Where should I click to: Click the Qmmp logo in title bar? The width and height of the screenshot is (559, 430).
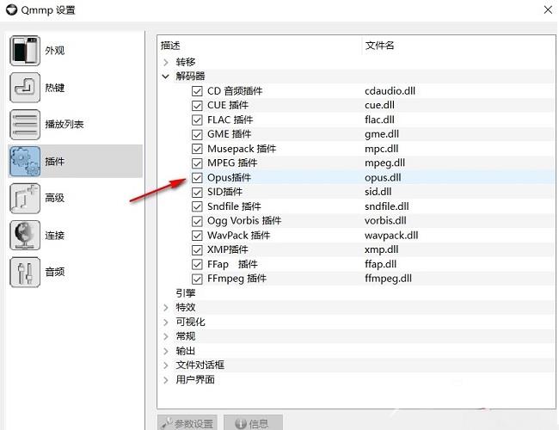(11, 10)
